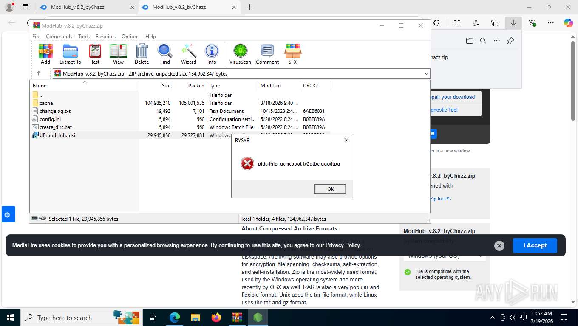The width and height of the screenshot is (578, 326).
Task: Open the Favorites menu
Action: pos(105,37)
